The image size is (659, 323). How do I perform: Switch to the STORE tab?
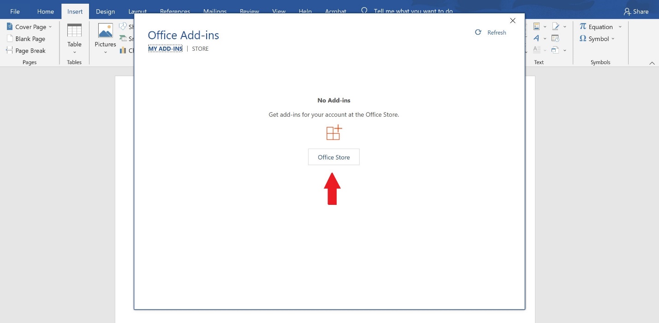[200, 48]
